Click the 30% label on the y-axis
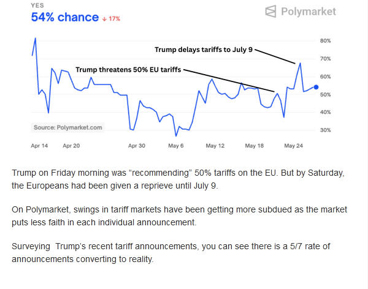 coord(325,130)
